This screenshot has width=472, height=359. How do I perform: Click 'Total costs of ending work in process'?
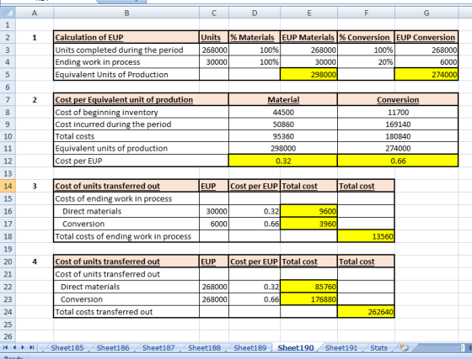pyautogui.click(x=123, y=236)
